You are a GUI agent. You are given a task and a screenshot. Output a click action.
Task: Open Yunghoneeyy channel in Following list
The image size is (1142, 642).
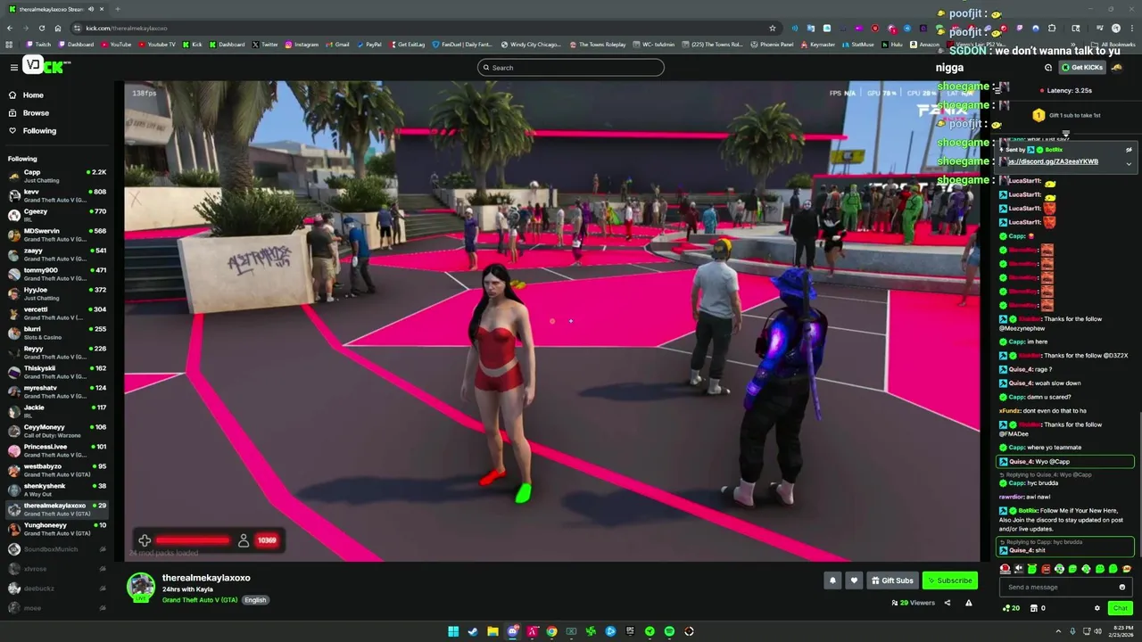point(55,529)
